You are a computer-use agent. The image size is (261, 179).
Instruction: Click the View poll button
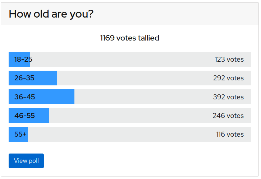[x=26, y=161]
